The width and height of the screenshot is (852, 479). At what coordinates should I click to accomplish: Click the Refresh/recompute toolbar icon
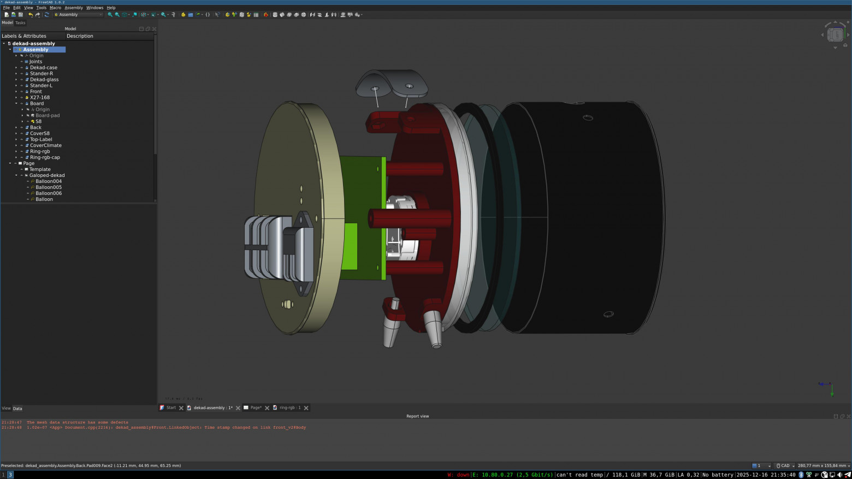pos(46,15)
